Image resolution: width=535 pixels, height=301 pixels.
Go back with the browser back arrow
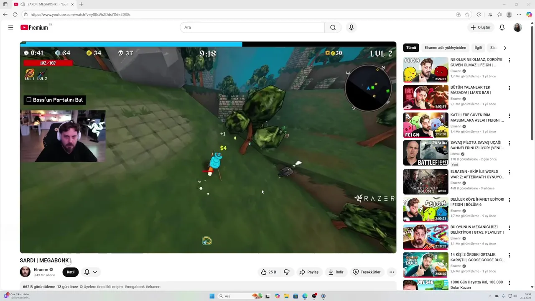[5, 14]
